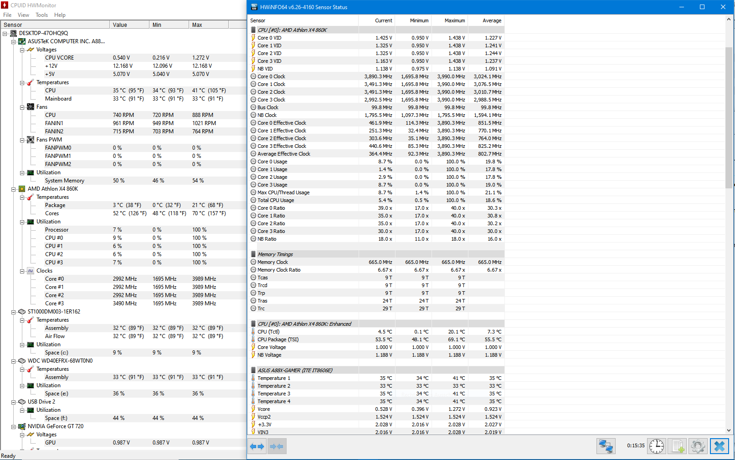The width and height of the screenshot is (735, 460).
Task: Open the View menu in HWMonitor
Action: point(24,15)
